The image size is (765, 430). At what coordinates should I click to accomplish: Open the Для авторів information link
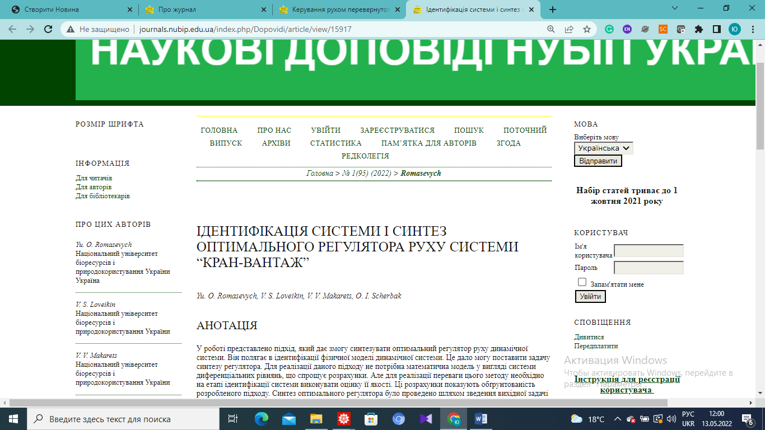(94, 187)
